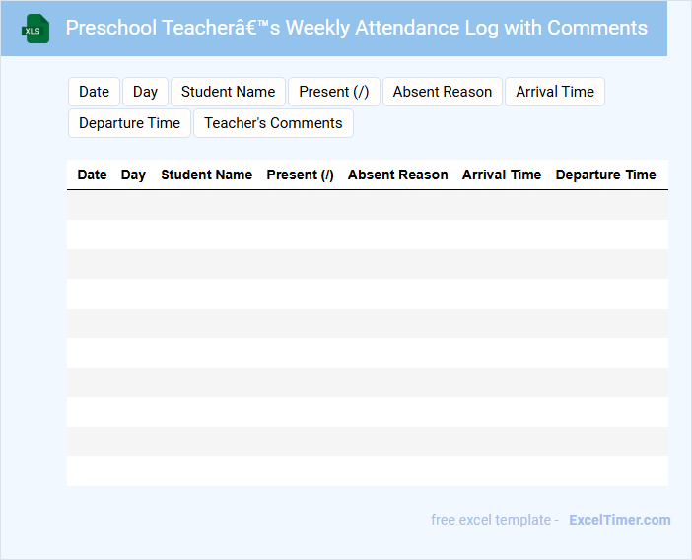This screenshot has height=560, width=692.
Task: Open the ExcelTimer.com link
Action: tap(619, 520)
